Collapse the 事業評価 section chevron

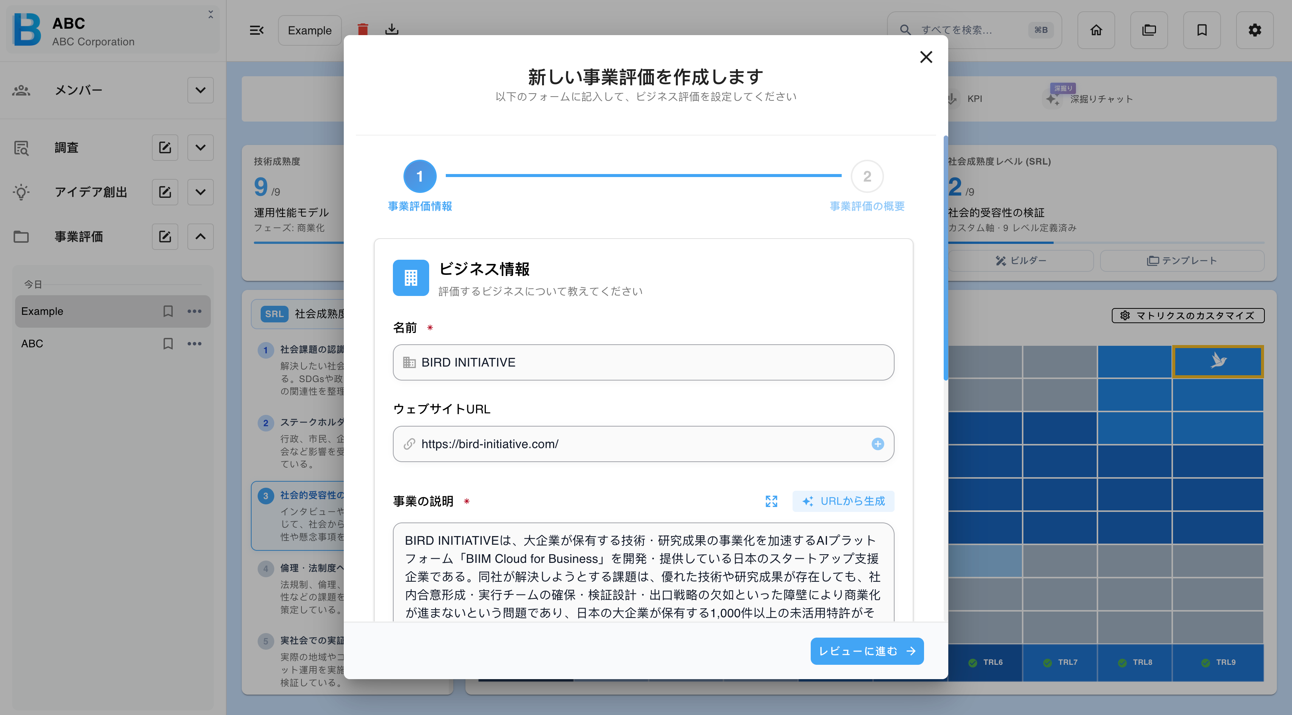200,236
